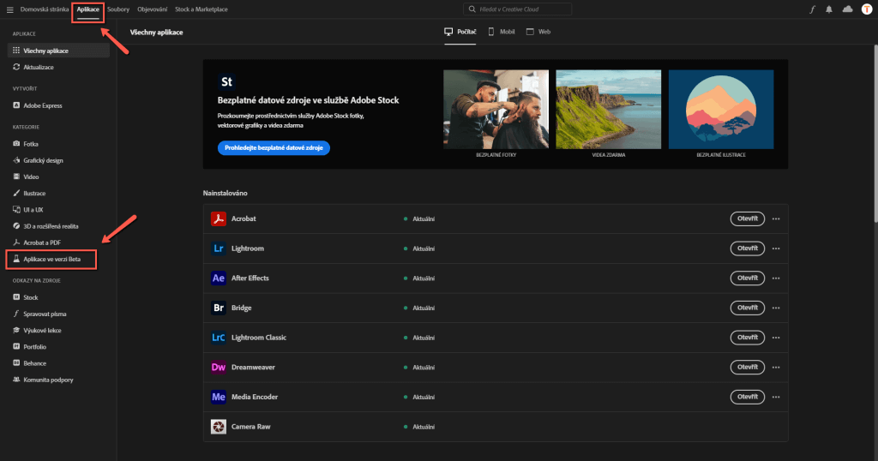
Task: Open the mountain illustration thumbnail
Action: coord(721,109)
